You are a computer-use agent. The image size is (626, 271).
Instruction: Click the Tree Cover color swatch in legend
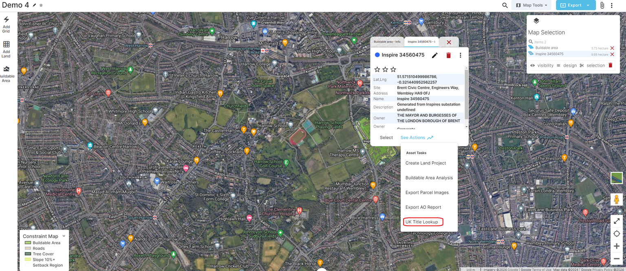click(28, 254)
